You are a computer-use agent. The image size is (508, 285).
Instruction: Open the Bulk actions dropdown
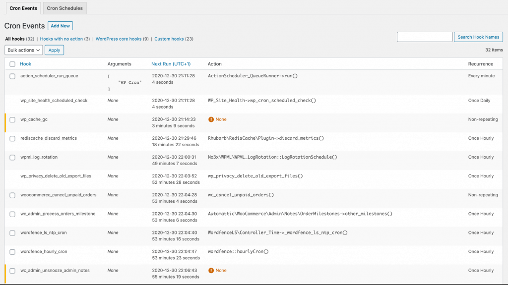[24, 50]
